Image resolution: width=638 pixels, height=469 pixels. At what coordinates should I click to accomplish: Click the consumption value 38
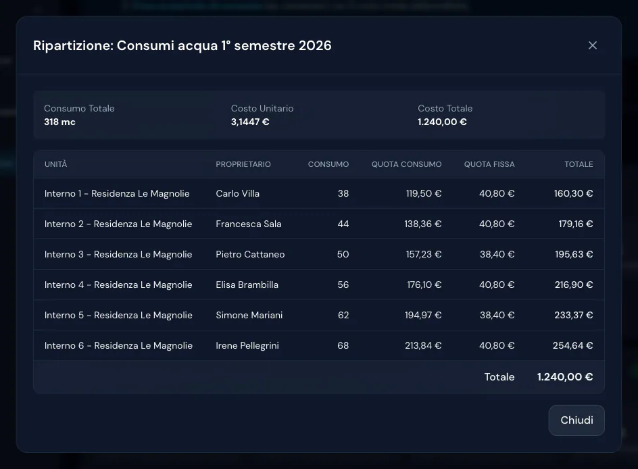coord(343,194)
